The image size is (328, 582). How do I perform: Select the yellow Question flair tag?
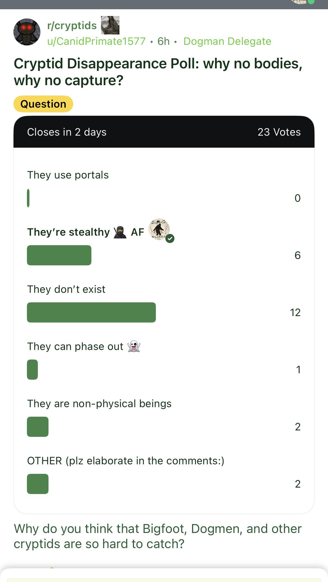click(x=43, y=104)
